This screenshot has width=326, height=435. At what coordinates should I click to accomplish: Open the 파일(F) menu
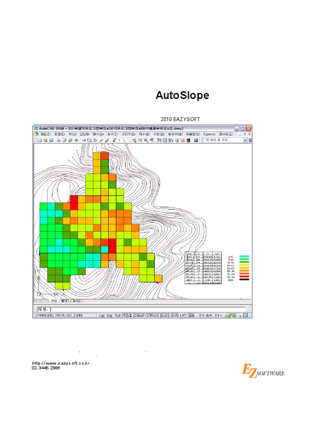pyautogui.click(x=45, y=134)
